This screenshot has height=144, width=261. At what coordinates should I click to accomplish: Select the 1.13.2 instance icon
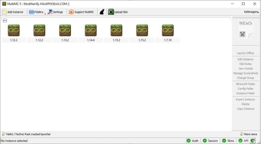click(x=65, y=30)
